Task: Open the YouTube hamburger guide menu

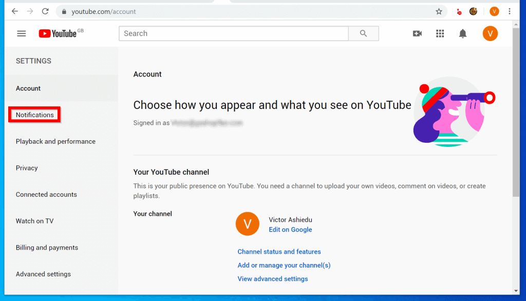Action: pyautogui.click(x=22, y=33)
